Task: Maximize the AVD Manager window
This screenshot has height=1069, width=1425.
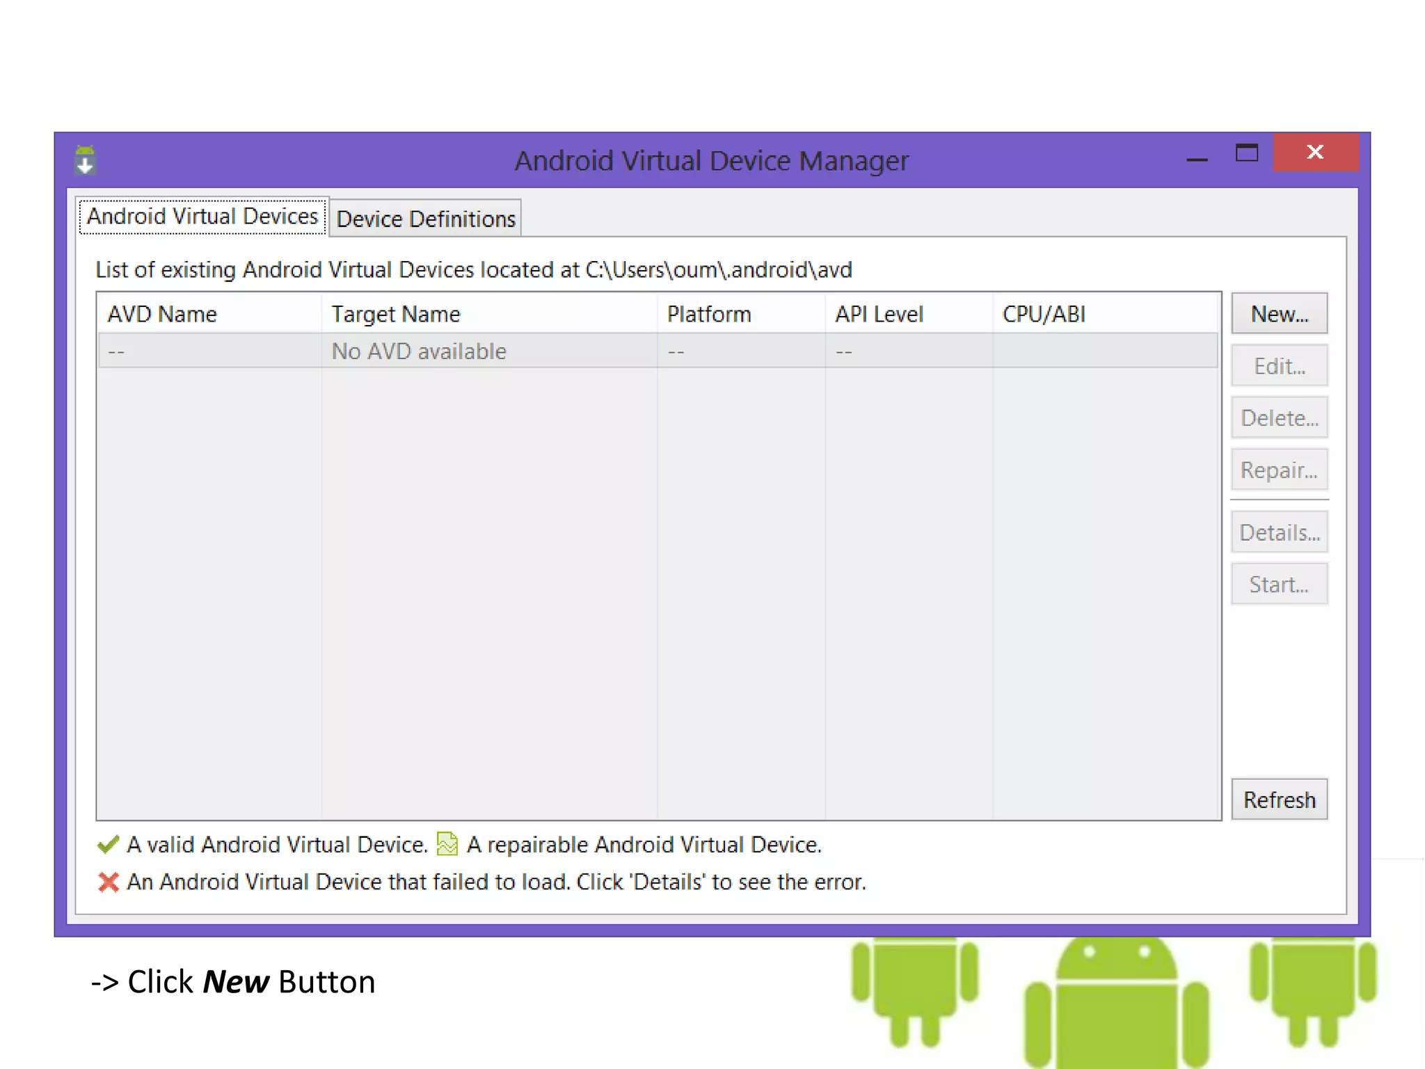Action: click(1246, 152)
